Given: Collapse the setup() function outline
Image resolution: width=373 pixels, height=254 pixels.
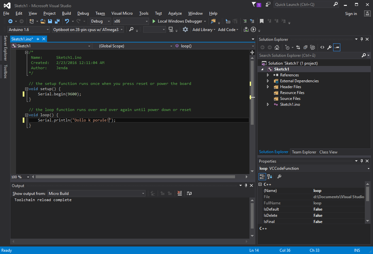Looking at the screenshot, I should coord(27,89).
